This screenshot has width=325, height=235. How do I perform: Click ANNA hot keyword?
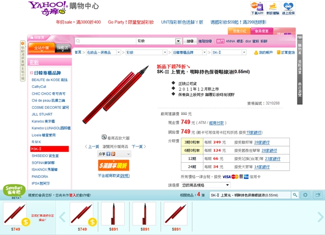point(230,41)
